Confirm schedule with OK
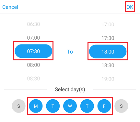The width and height of the screenshot is (140, 122). pos(130,7)
